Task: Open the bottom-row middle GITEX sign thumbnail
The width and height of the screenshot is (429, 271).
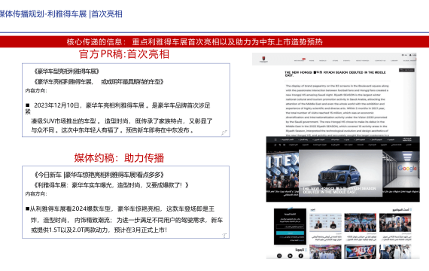Action: (360, 252)
